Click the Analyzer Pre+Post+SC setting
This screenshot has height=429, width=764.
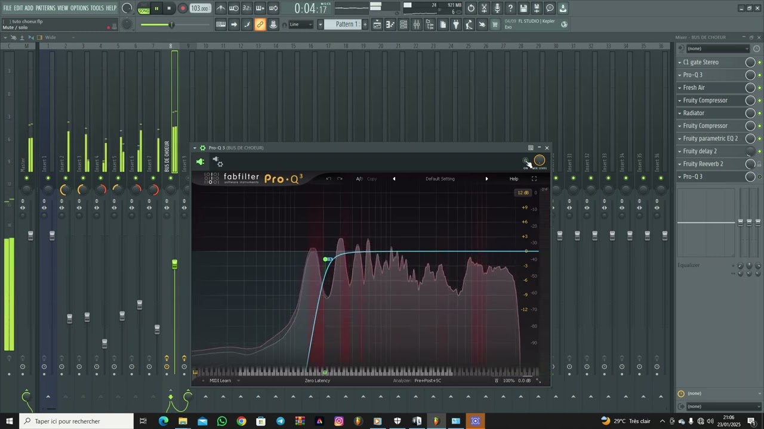point(428,381)
